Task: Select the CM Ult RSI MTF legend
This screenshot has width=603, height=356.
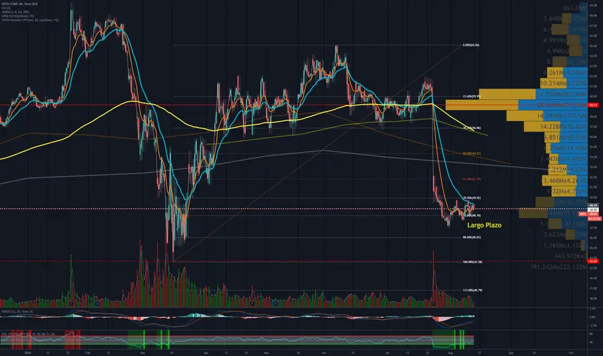Action: tap(28, 334)
